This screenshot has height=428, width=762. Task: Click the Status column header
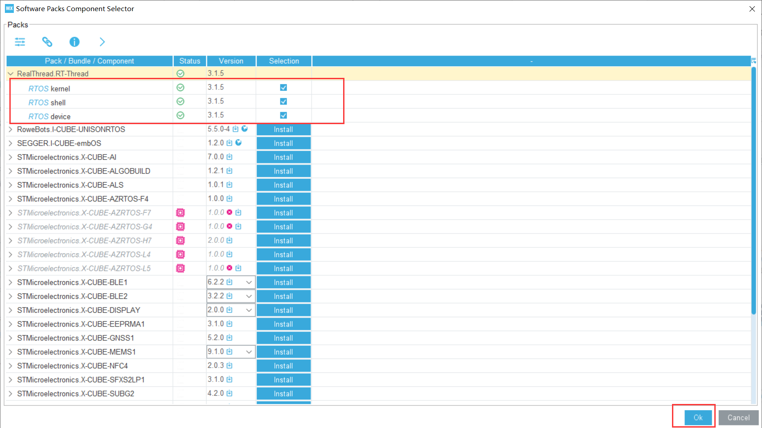point(189,61)
